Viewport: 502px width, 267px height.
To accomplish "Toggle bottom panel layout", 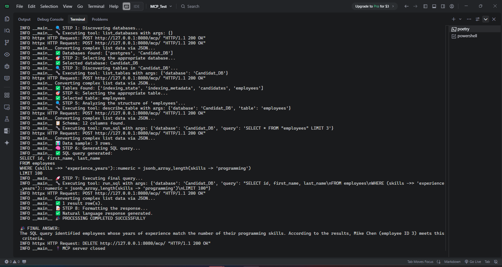I will click(434, 6).
